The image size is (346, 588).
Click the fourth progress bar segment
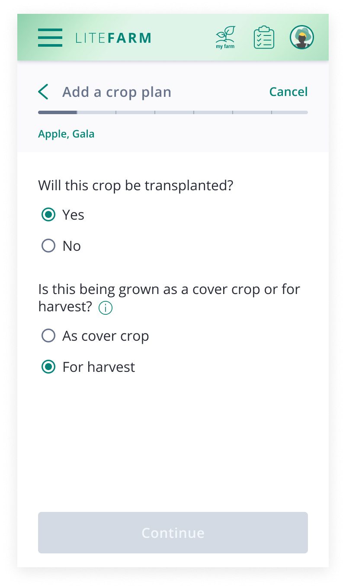point(174,112)
